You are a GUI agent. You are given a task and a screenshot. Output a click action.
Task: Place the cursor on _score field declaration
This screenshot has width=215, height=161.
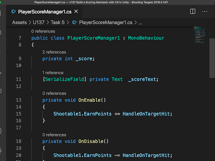[84, 59]
